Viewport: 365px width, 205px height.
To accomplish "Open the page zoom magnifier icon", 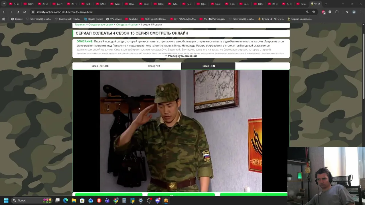I will click(307, 12).
